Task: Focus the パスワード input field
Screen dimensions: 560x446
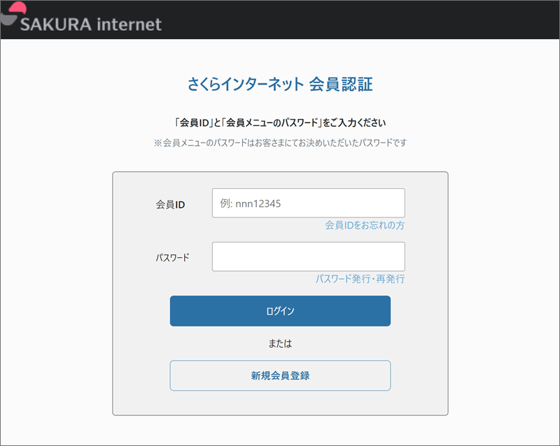Action: click(x=309, y=257)
